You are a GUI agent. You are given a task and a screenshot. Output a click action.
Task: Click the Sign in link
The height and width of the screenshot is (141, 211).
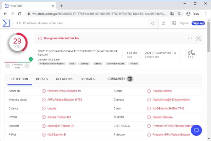[x=184, y=23]
